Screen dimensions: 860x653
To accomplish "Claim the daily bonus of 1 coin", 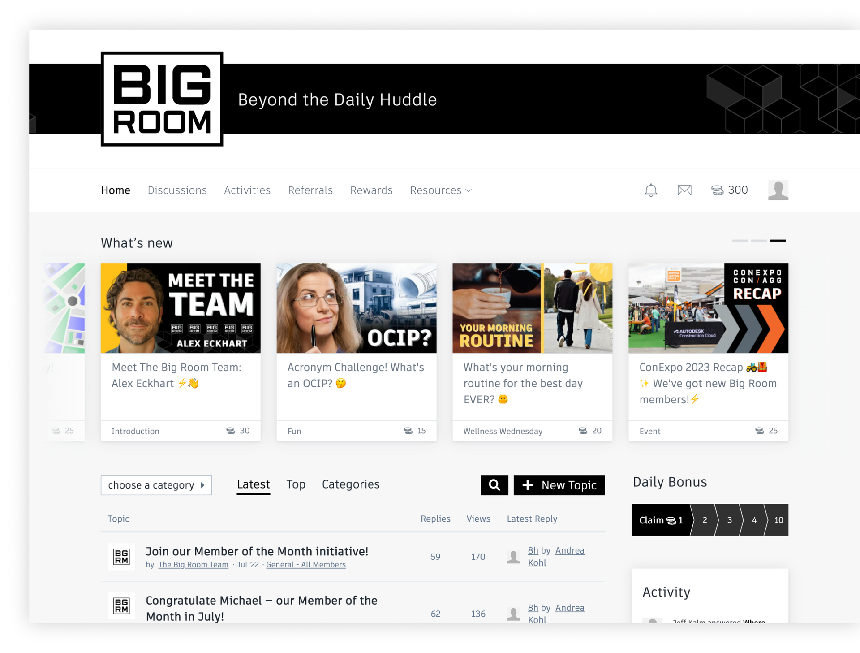I will (661, 520).
